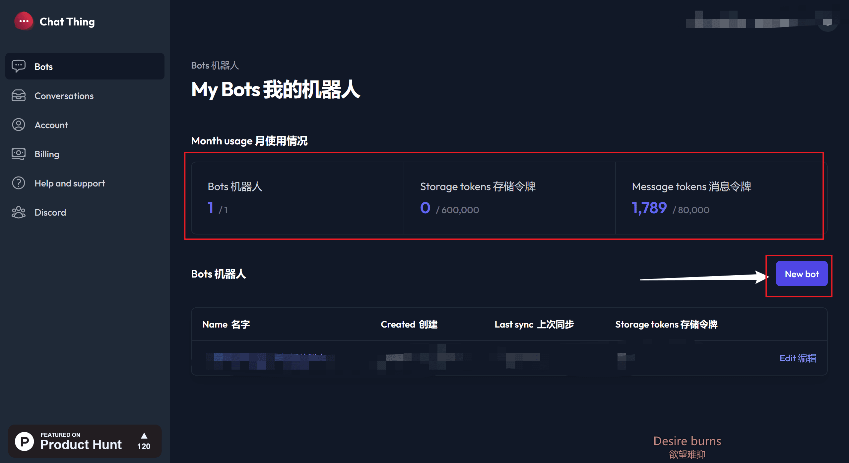Click the Help question mark icon
Viewport: 849px width, 463px height.
tap(19, 183)
